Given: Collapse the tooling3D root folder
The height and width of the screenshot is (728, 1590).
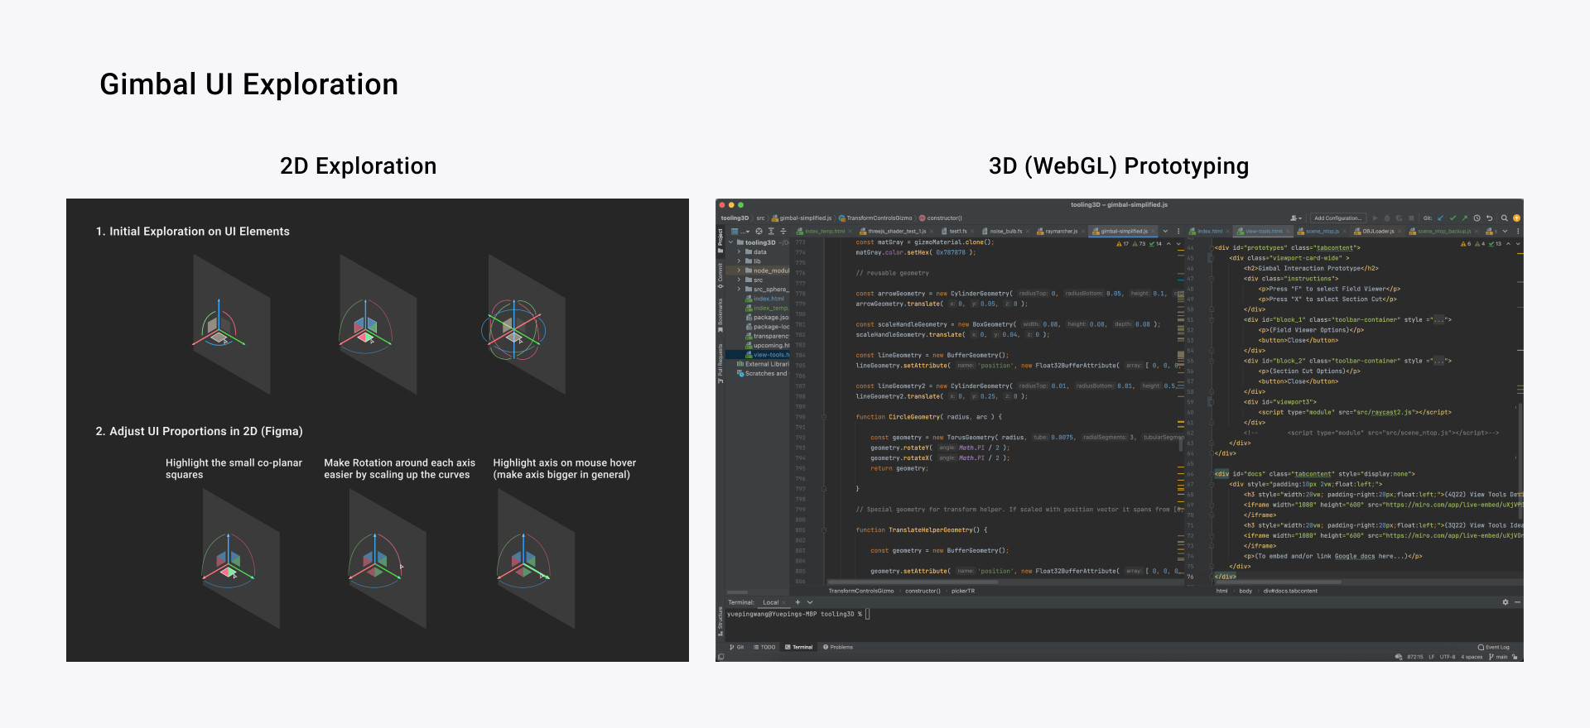Looking at the screenshot, I should click(x=730, y=242).
